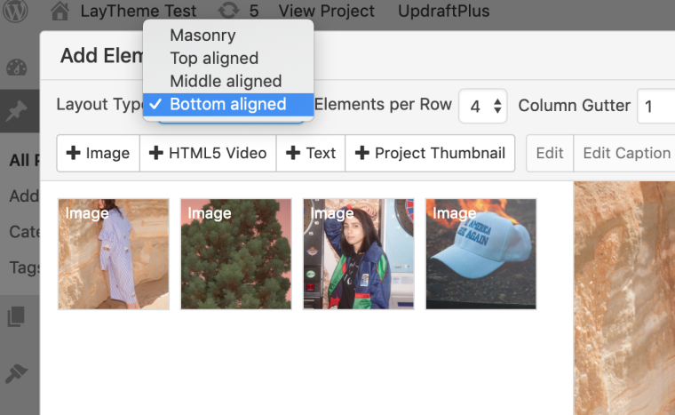Open the updates refresh icon
The image size is (675, 415).
(228, 12)
